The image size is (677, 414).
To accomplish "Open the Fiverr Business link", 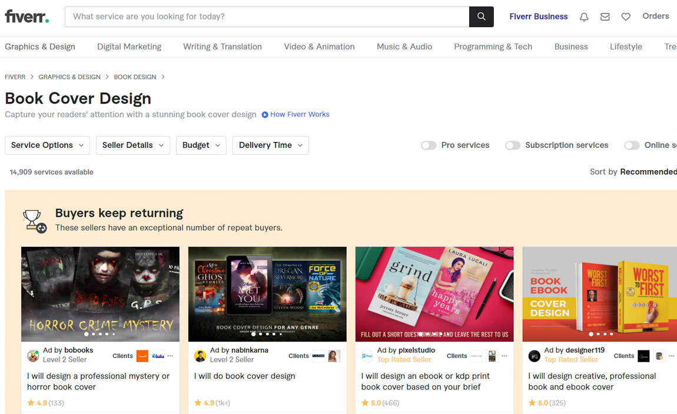I will coord(538,16).
